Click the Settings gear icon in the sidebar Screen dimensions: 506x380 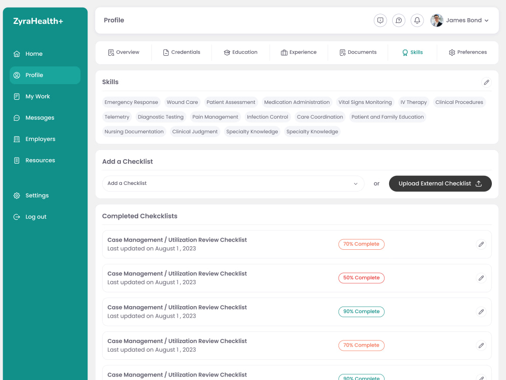click(x=17, y=196)
